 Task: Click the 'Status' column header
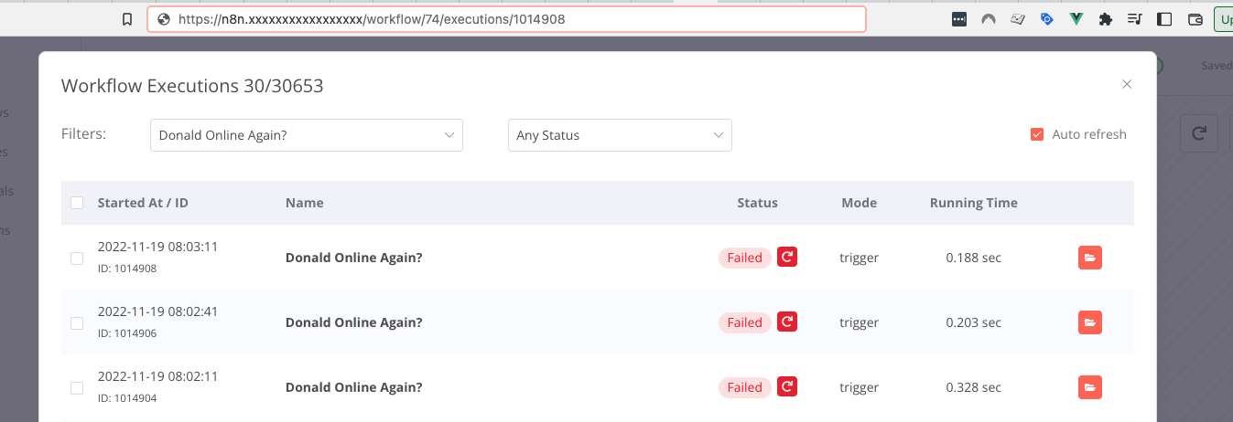click(757, 203)
